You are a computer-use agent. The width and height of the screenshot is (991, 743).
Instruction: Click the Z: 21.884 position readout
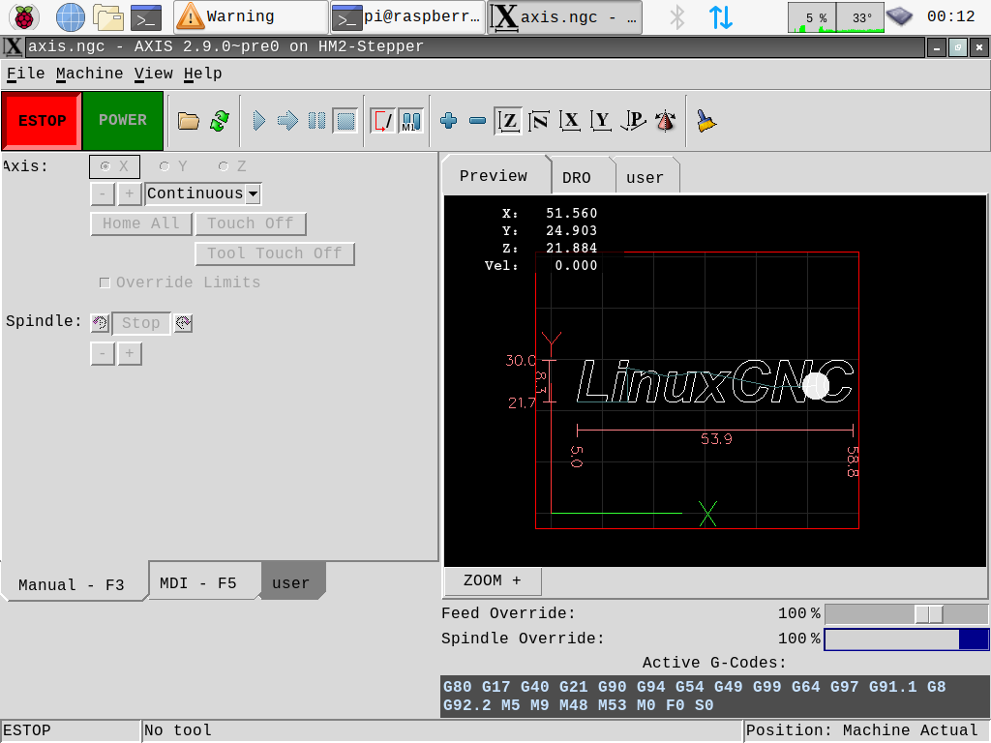click(x=550, y=249)
